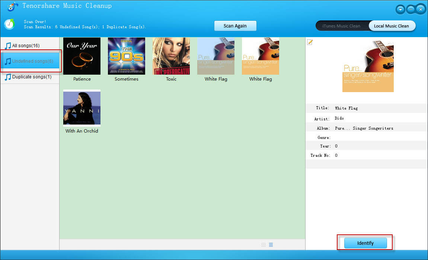
Task: Click the edit song info pencil icon
Action: point(310,42)
